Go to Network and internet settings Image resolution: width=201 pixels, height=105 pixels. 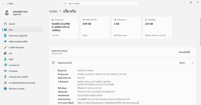pyautogui.click(x=23, y=42)
